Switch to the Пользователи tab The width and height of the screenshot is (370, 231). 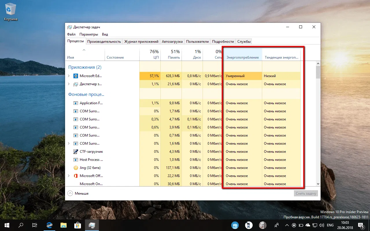(197, 42)
